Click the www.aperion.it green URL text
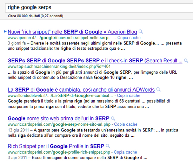 (61, 38)
